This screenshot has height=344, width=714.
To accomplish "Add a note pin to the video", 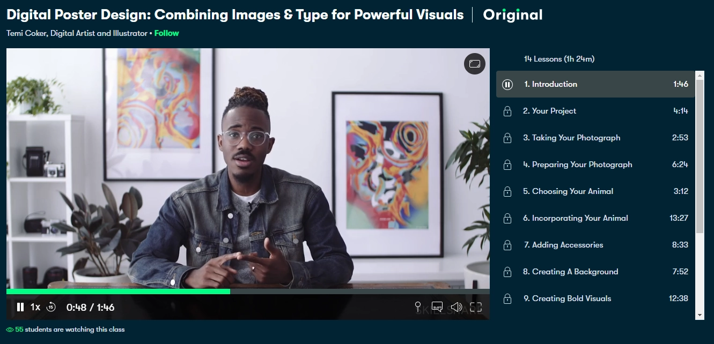I will (418, 307).
